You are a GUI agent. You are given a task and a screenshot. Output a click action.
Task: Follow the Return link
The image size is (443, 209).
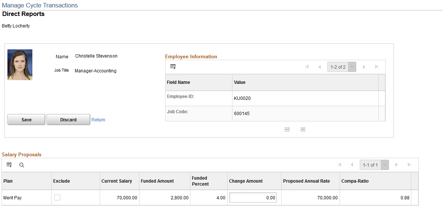point(98,120)
